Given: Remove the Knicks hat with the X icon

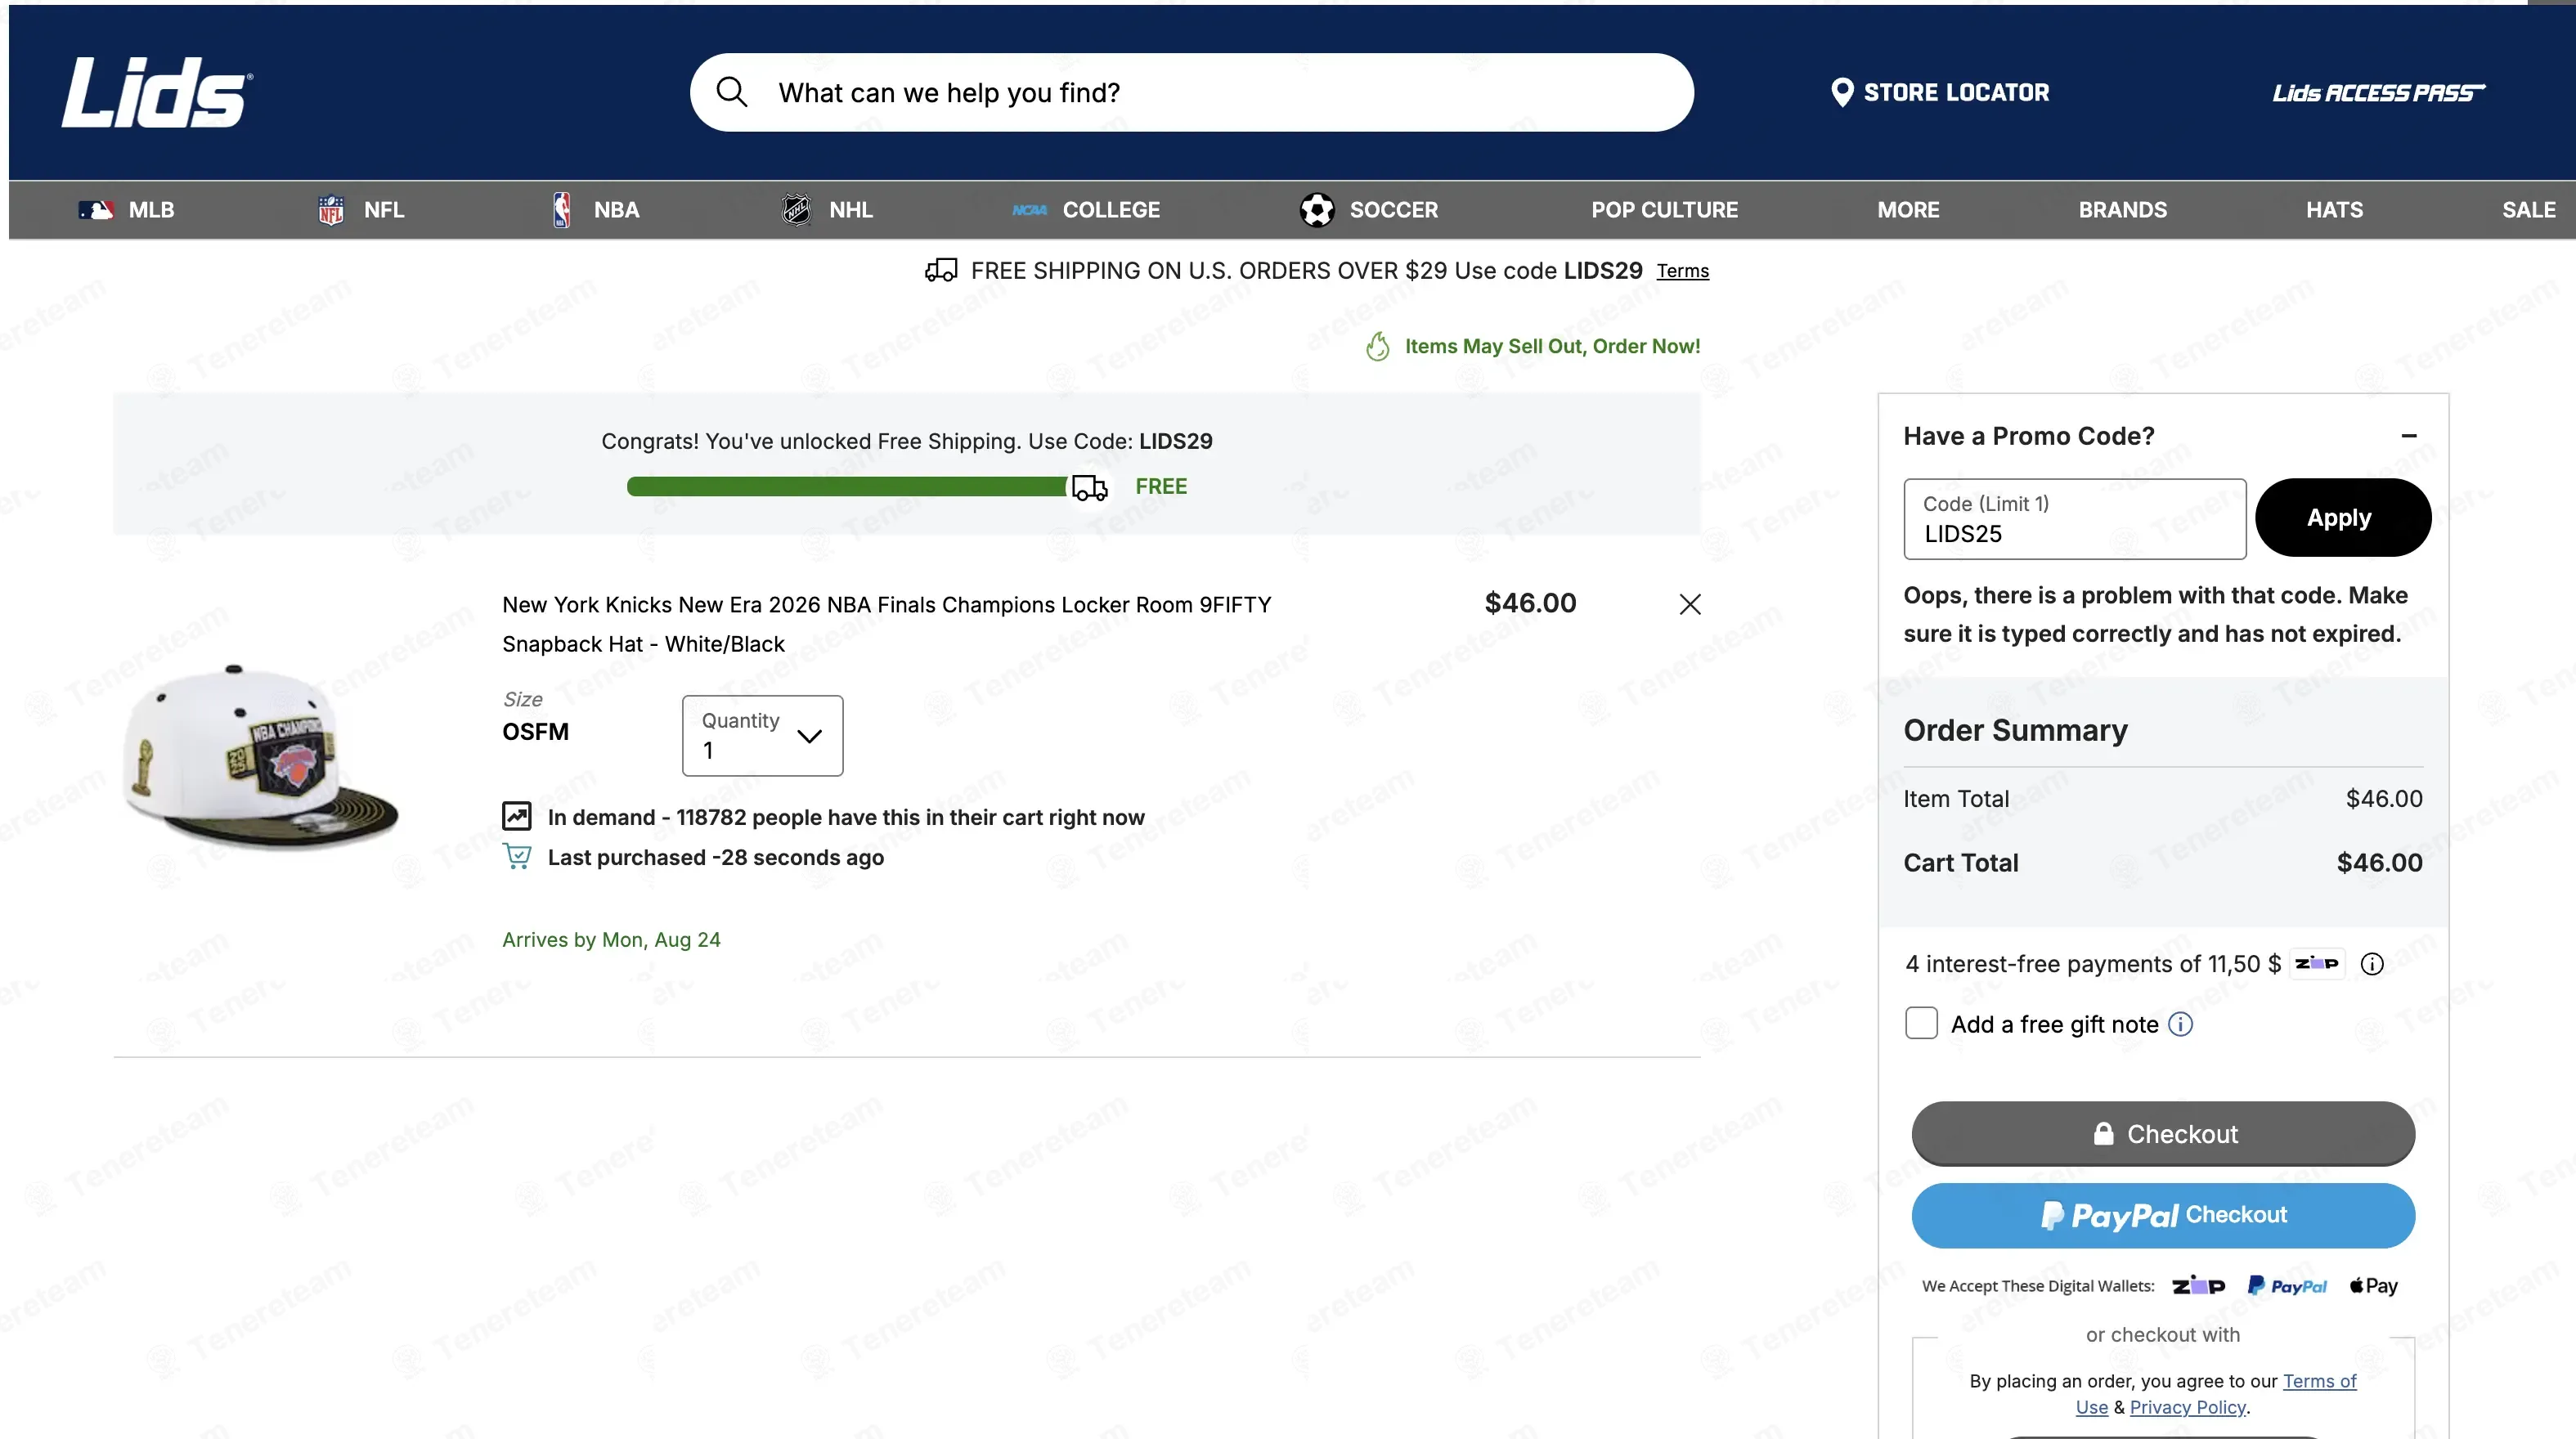Looking at the screenshot, I should click(1689, 604).
